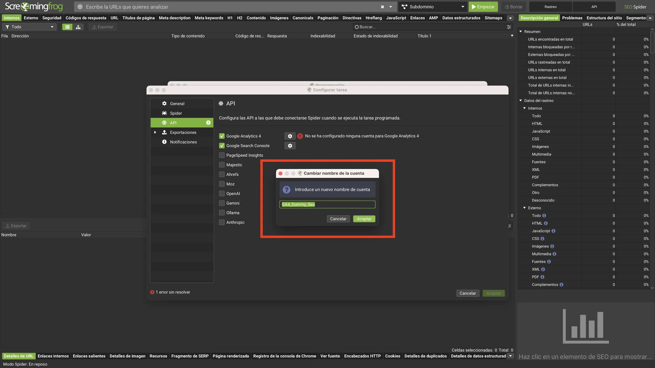Open Google Analytics 4 settings gear
This screenshot has width=655, height=368.
(x=290, y=136)
